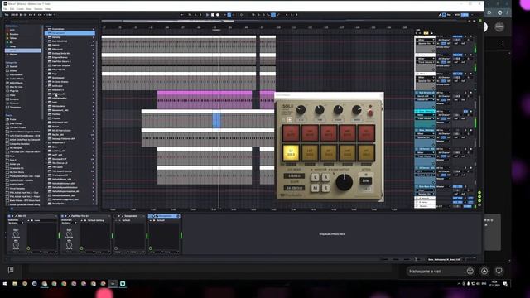Click the Tap tempo button
Viewport: 530px width, 298px height.
7,15
